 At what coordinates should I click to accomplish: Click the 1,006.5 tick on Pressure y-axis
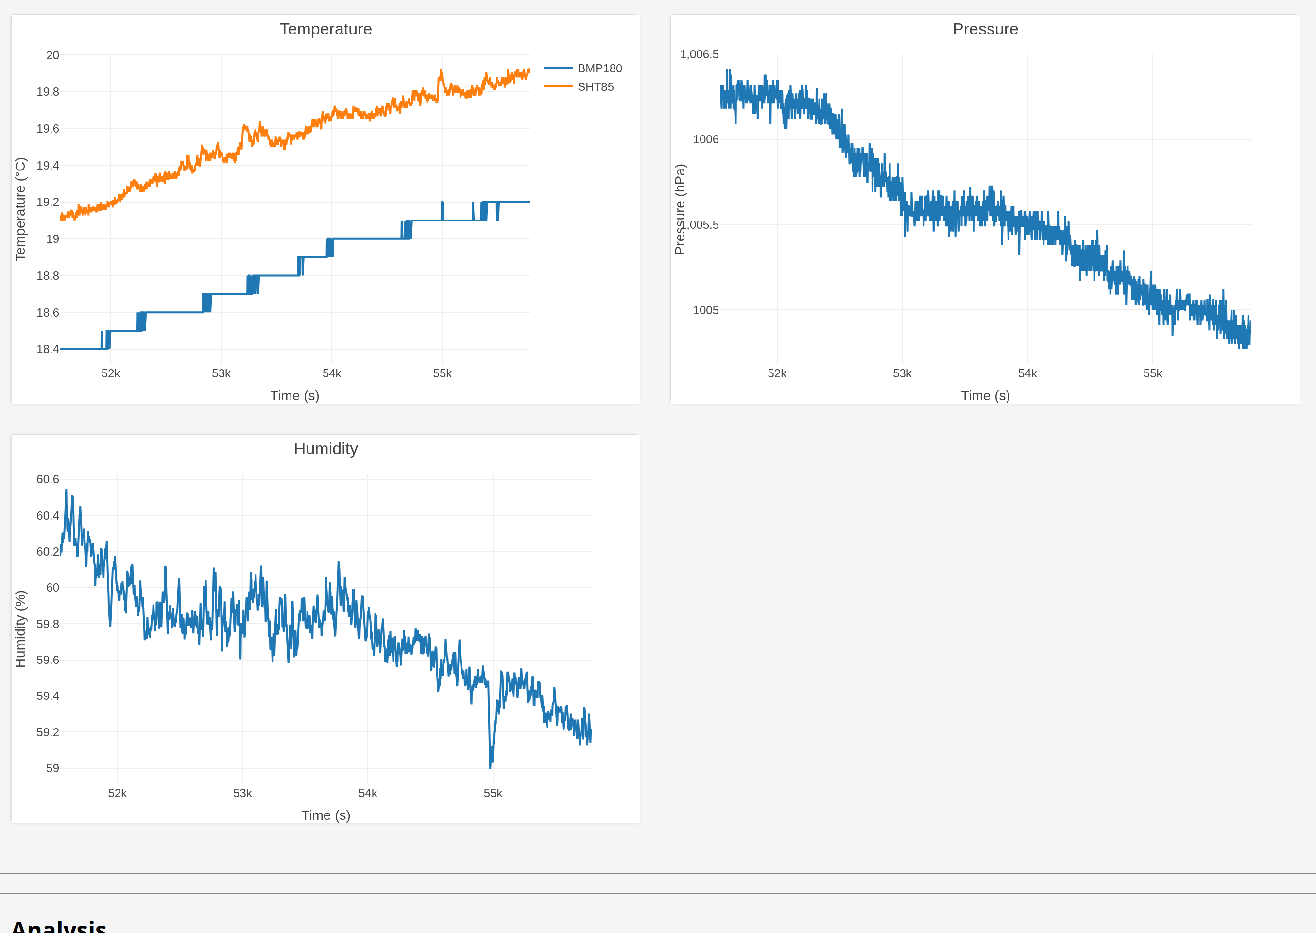[699, 54]
